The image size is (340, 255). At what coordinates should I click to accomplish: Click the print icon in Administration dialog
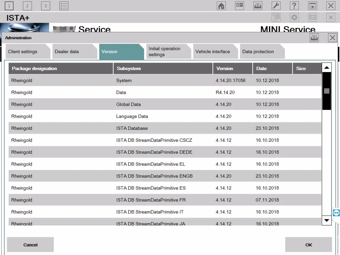click(x=314, y=38)
